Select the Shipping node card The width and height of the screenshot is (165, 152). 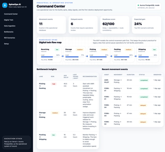[x=148, y=54]
